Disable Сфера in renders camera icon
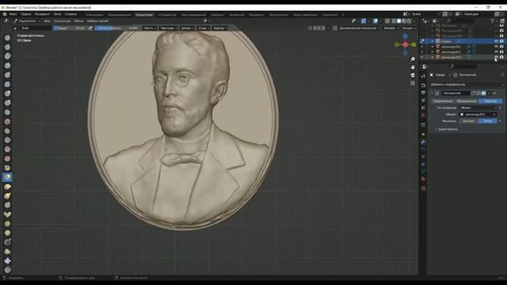Screen dimensions: 507x285 (x=501, y=41)
